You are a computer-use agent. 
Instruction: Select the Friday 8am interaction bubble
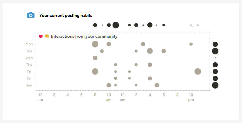point(95,72)
